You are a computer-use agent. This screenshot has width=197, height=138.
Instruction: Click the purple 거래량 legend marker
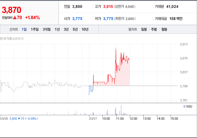coord(184,106)
